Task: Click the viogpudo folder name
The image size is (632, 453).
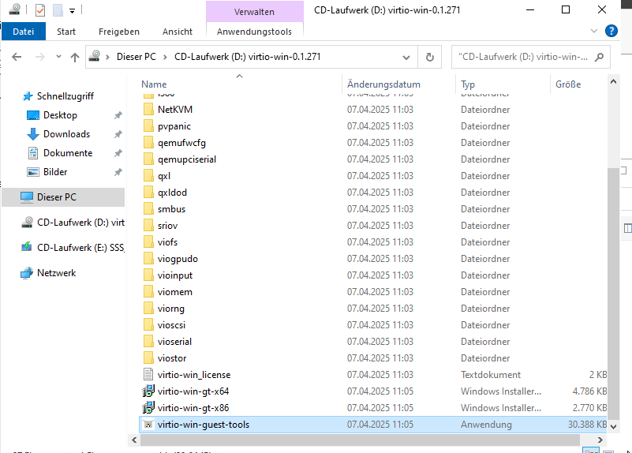Action: pos(178,259)
